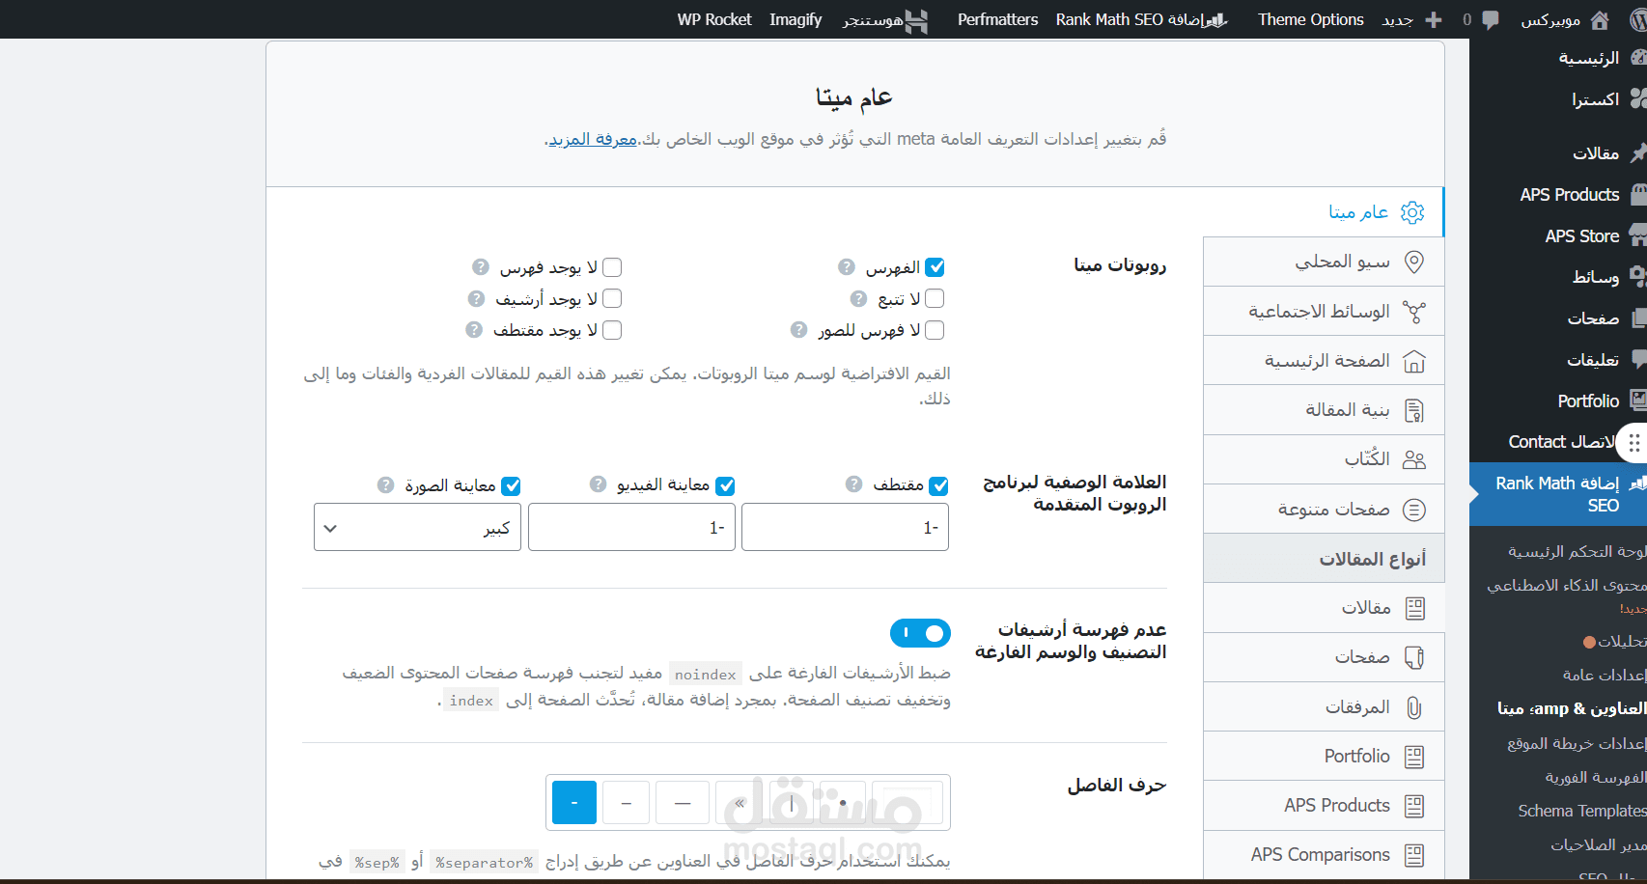
Task: Open the بنية المقالة tab
Action: pyautogui.click(x=1324, y=410)
